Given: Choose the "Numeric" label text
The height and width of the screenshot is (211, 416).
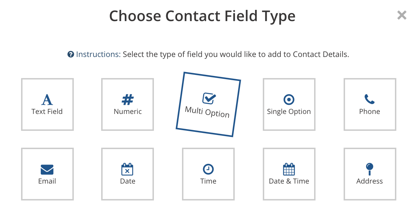Looking at the screenshot, I should point(128,111).
